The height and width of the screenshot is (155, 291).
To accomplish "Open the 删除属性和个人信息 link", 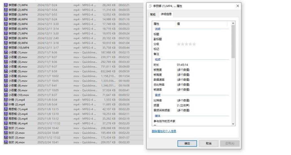I will click(164, 131).
